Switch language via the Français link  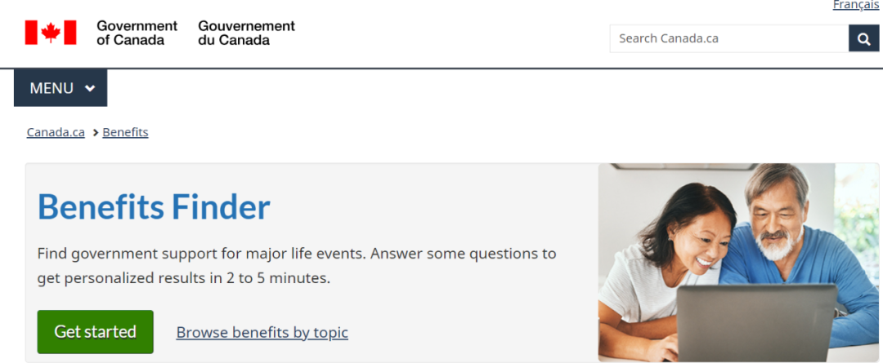tap(855, 5)
